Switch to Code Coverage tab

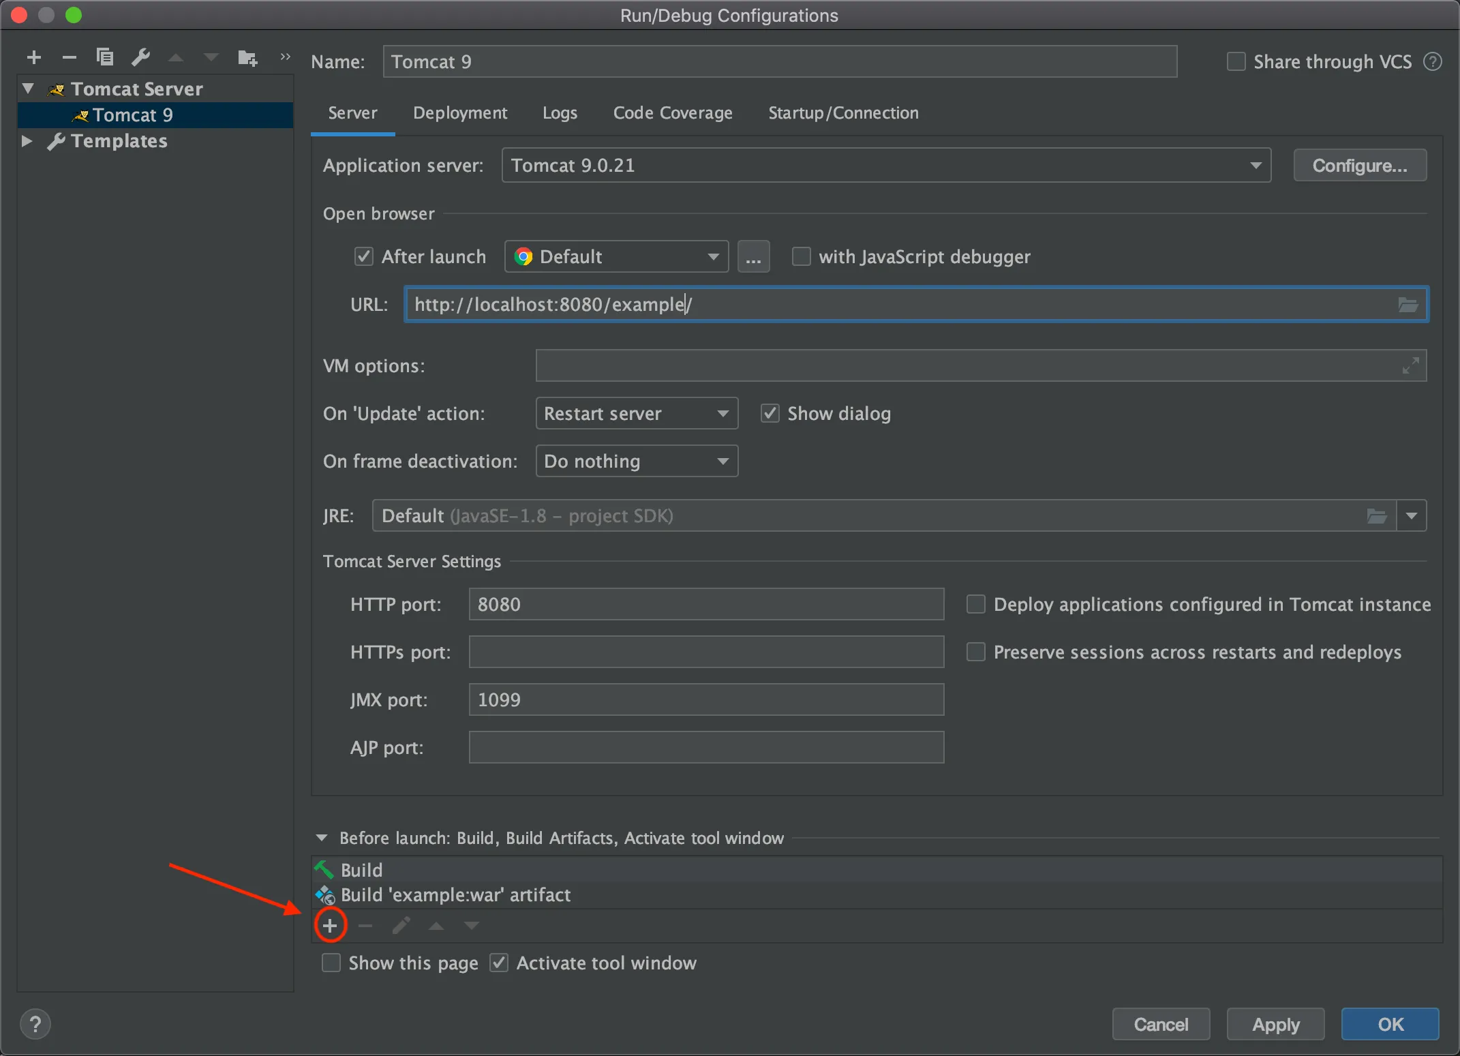(x=673, y=113)
